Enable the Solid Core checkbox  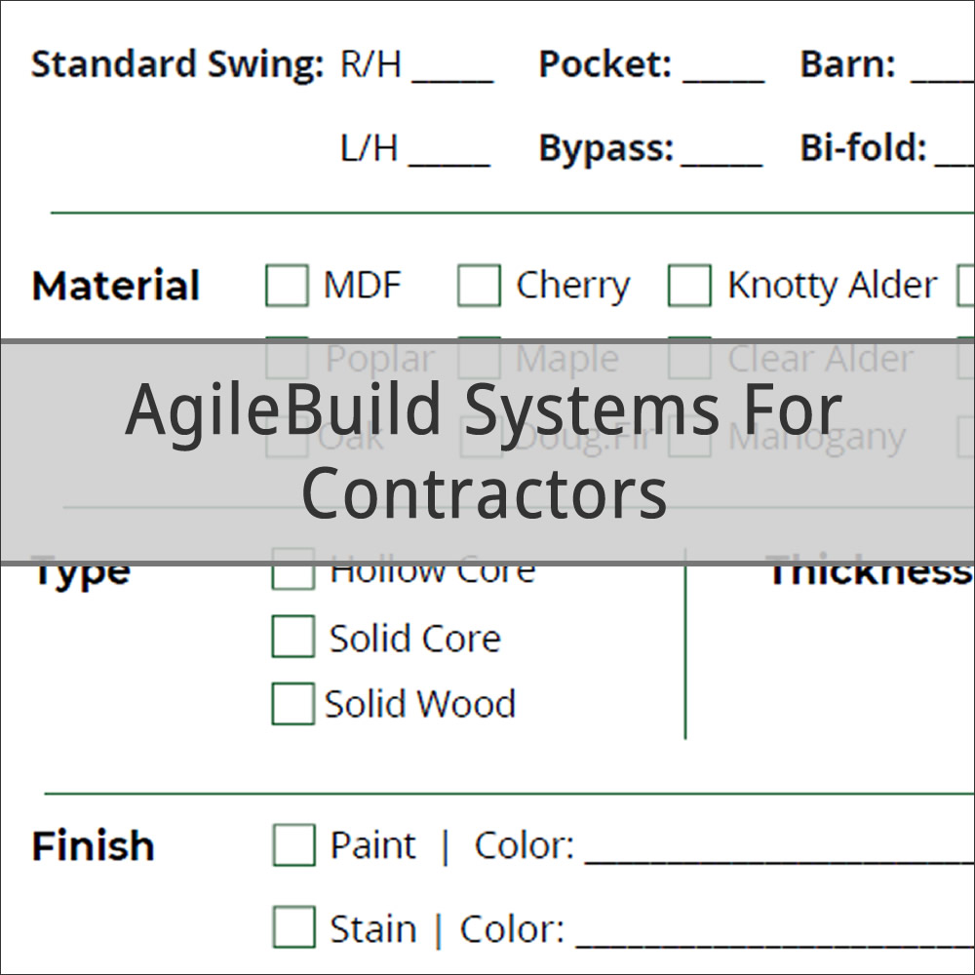point(292,637)
